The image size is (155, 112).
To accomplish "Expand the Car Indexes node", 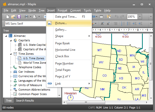I will pyautogui.click(x=11, y=72).
